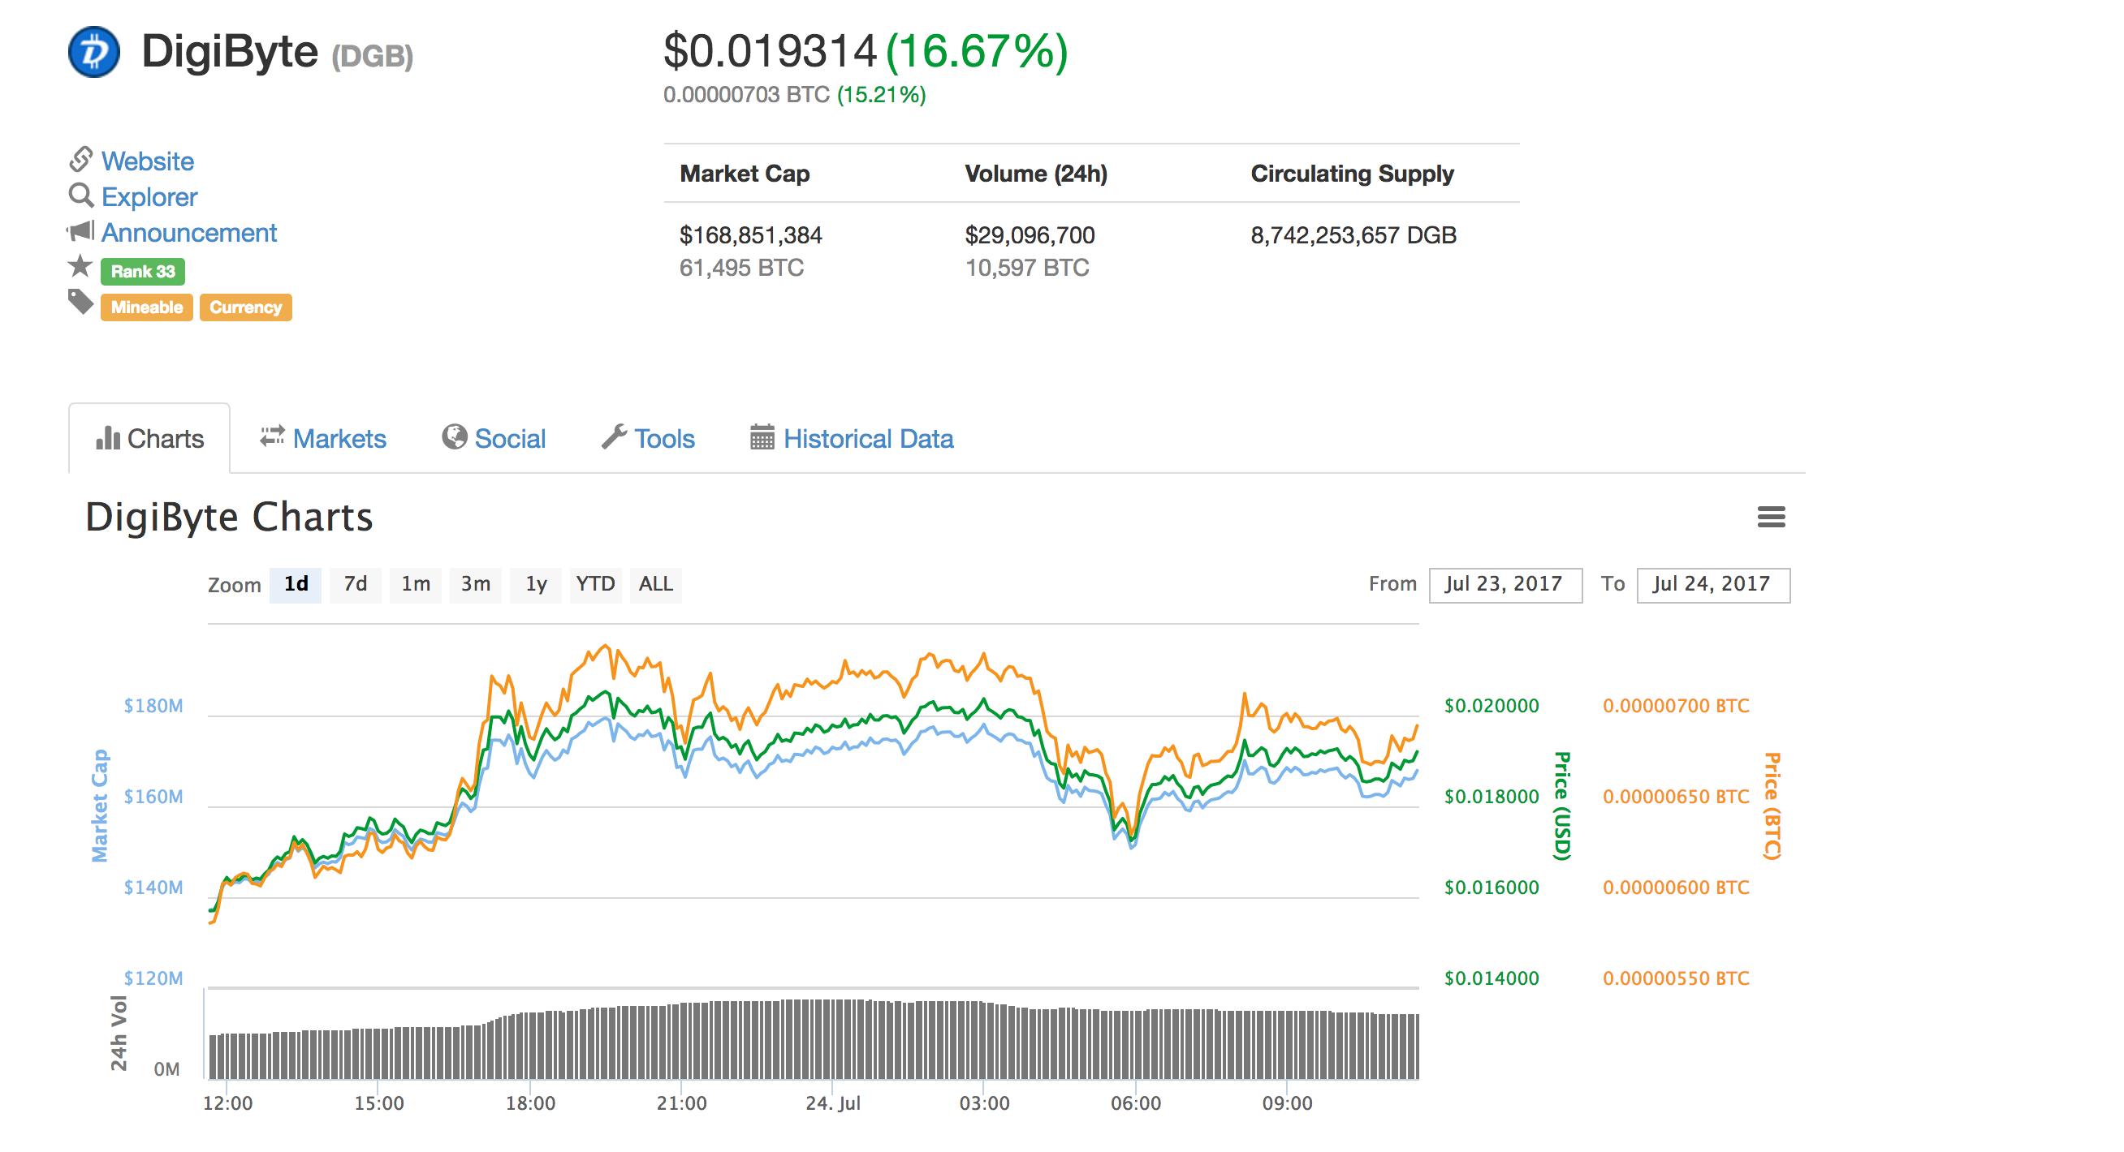The width and height of the screenshot is (2124, 1152).
Task: Click the Market Cap axis label
Action: tap(99, 806)
